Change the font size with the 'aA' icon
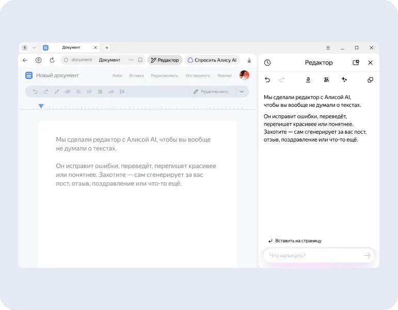 (111, 91)
